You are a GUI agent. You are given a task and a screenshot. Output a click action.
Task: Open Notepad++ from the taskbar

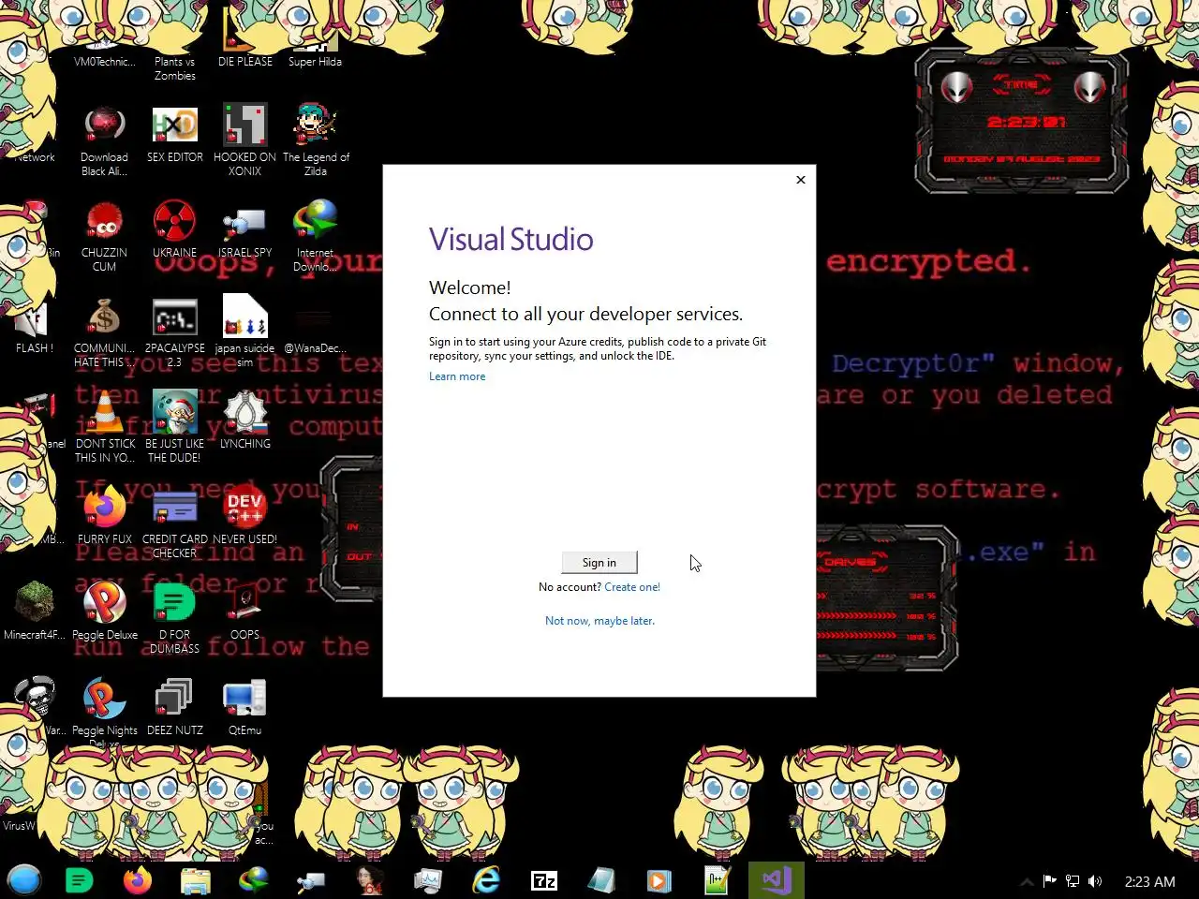point(718,880)
